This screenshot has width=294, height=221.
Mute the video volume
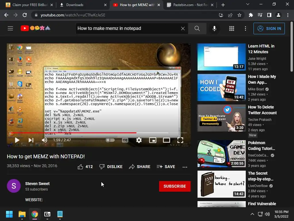(x=45, y=140)
